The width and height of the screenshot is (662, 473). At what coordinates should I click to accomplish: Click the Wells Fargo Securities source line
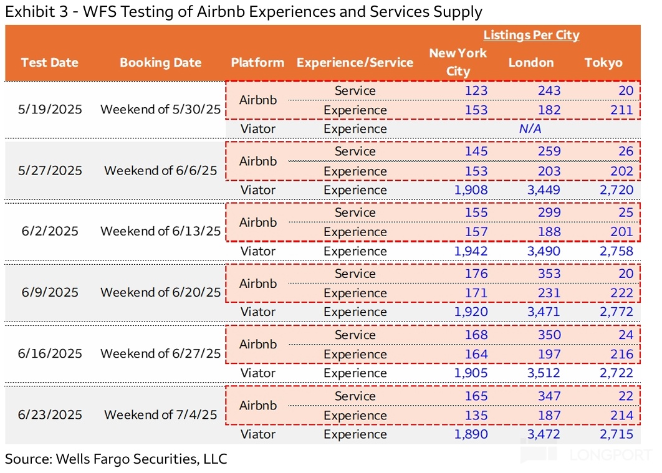click(116, 459)
